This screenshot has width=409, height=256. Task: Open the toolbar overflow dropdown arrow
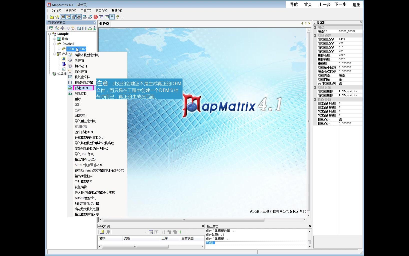[x=122, y=17]
